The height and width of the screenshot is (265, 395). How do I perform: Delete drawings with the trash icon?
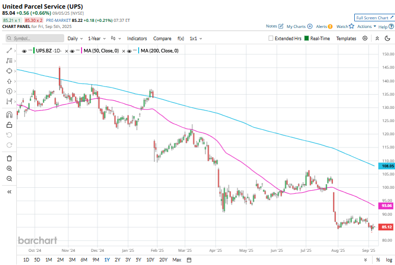click(x=9, y=158)
